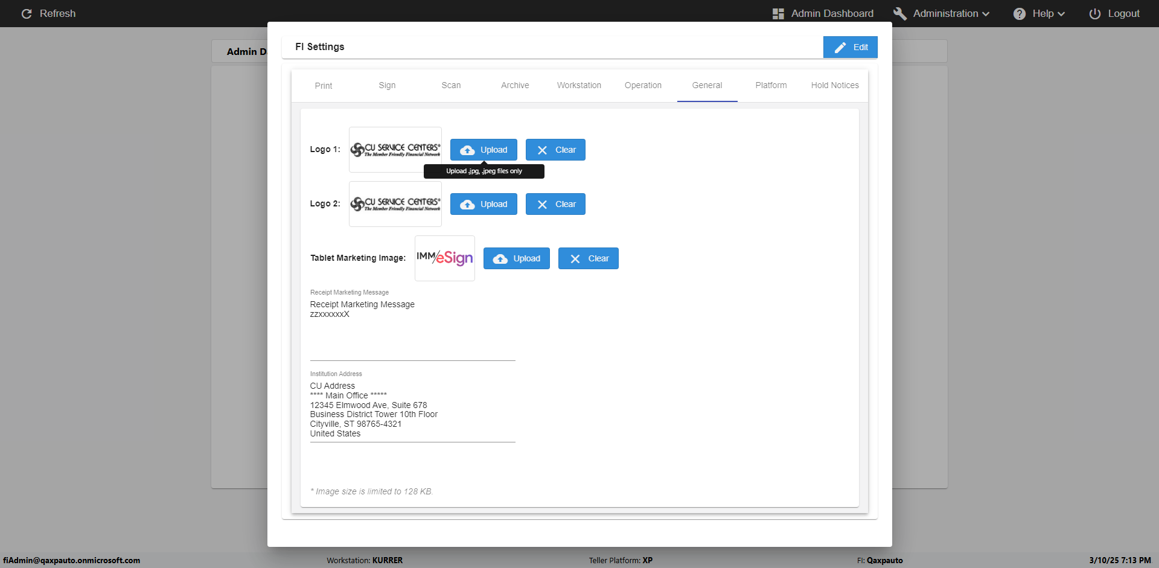The height and width of the screenshot is (568, 1159).
Task: Open Admin Dashboard grid icon
Action: click(x=778, y=13)
